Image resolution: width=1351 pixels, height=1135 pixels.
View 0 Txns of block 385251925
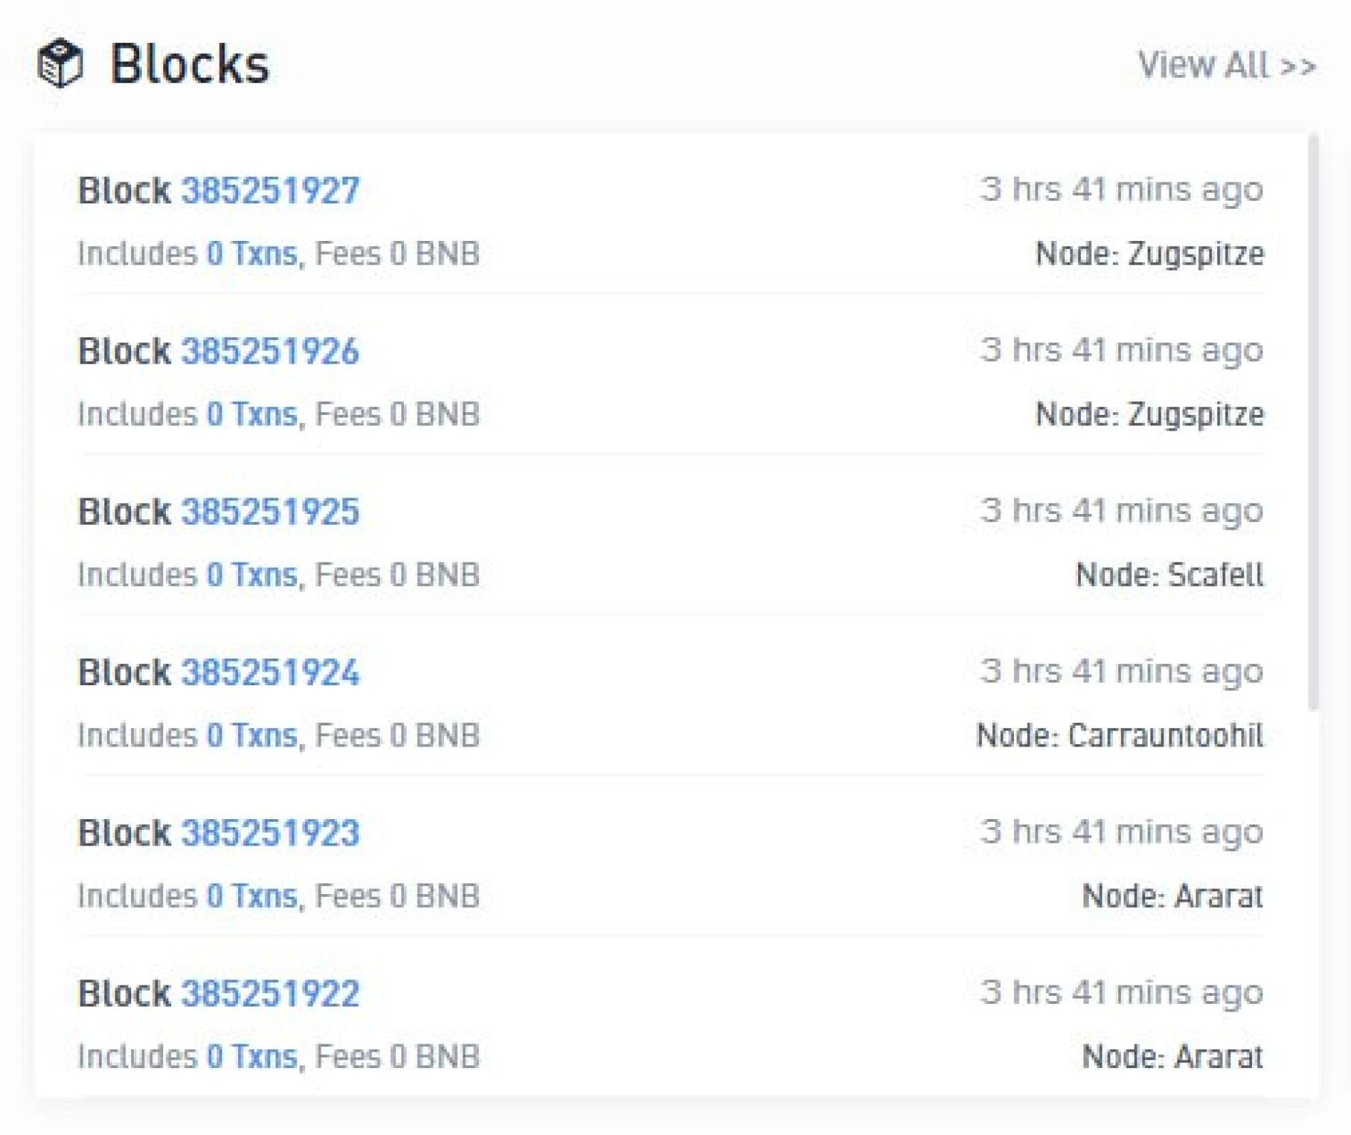click(252, 575)
